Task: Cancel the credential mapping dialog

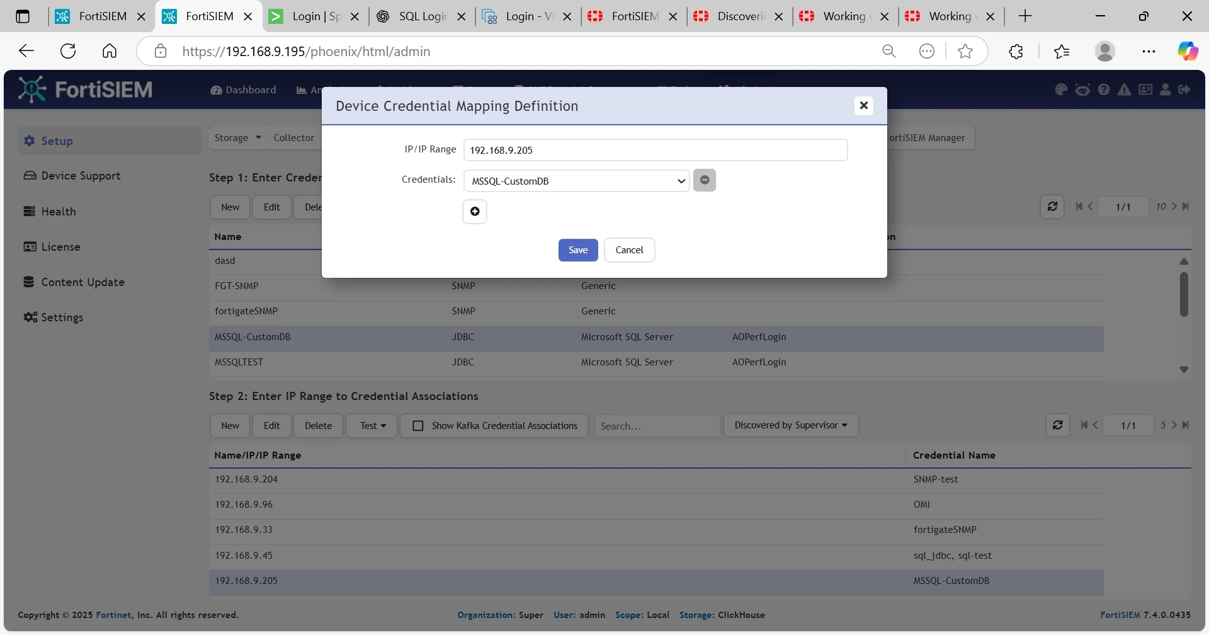Action: pos(629,250)
